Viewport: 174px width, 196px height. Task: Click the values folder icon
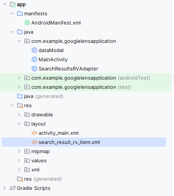point(27,160)
